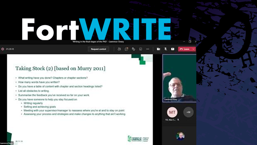Click the meeting timer 01:28:18
The height and width of the screenshot is (145, 257).
(x=10, y=49)
